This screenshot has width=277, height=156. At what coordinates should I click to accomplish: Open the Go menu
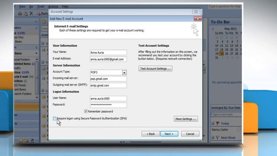click(31, 6)
